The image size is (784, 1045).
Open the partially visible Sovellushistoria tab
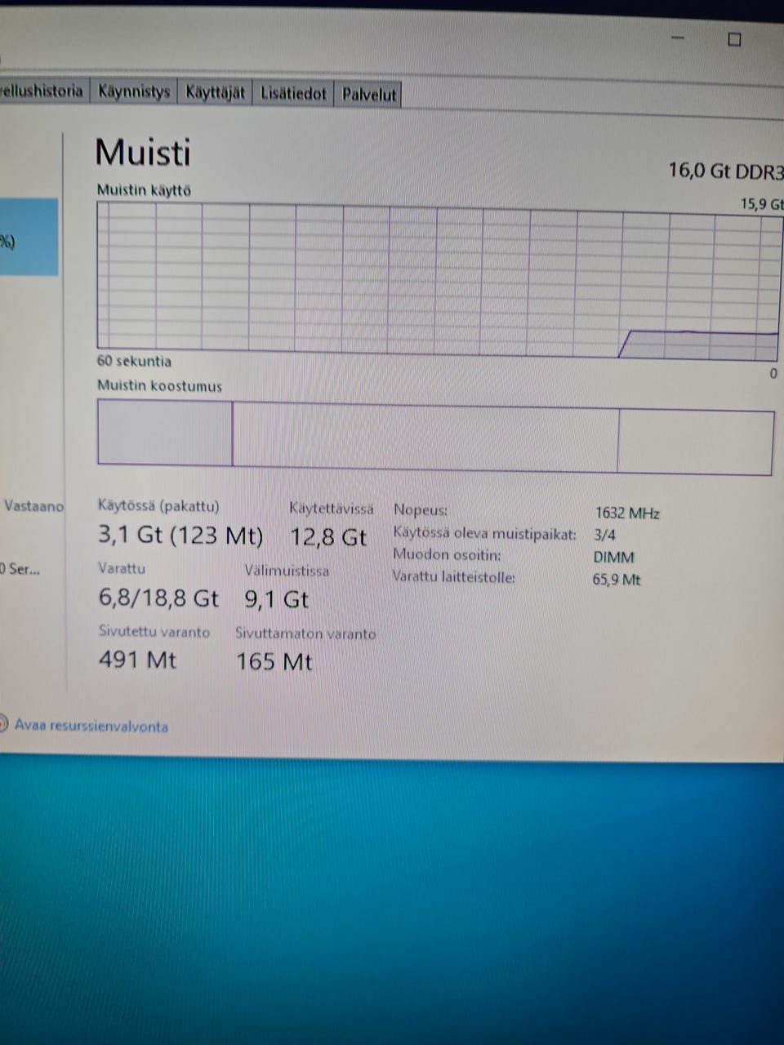coord(43,90)
